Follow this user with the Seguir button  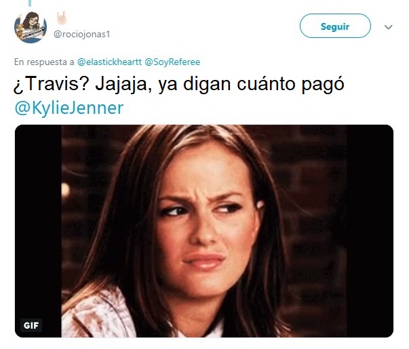point(335,26)
